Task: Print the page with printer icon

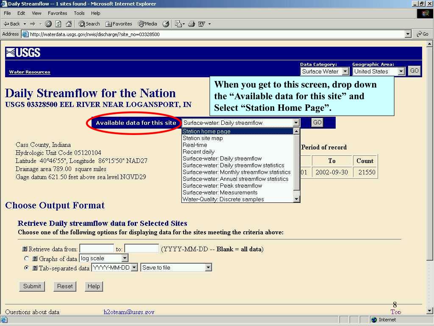Action: tap(192, 24)
